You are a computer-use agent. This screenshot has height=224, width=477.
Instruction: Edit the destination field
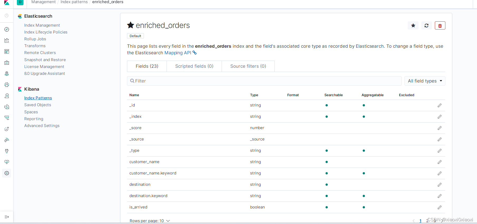tap(440, 185)
